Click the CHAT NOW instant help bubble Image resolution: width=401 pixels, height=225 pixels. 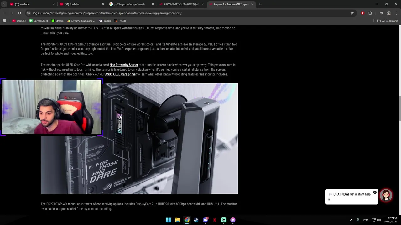(352, 197)
